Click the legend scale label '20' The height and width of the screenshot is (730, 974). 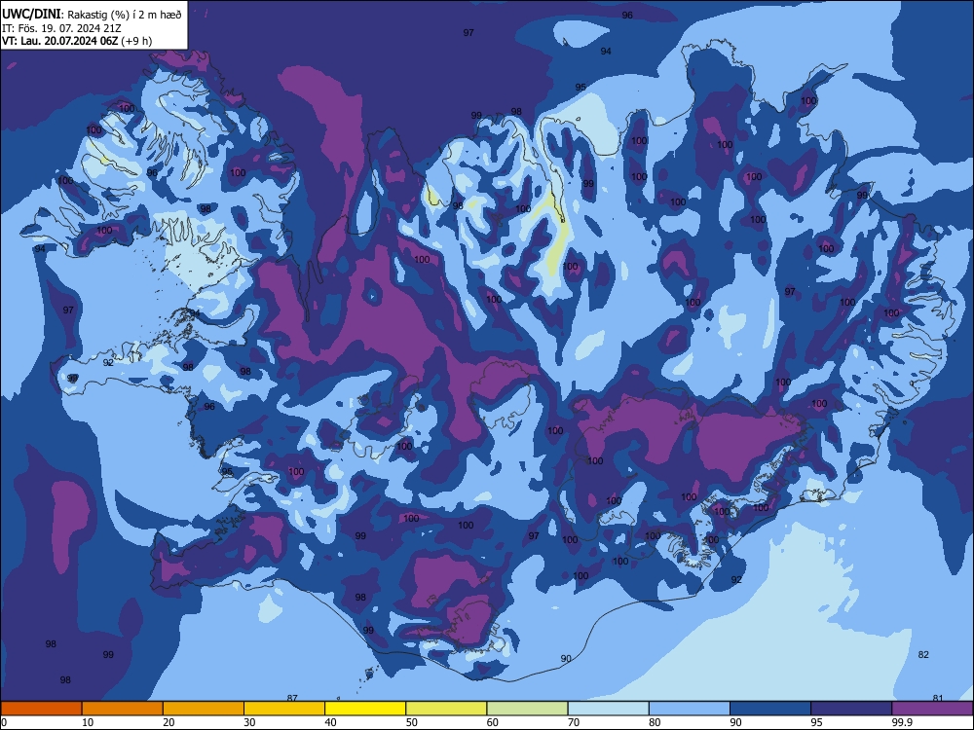point(169,722)
